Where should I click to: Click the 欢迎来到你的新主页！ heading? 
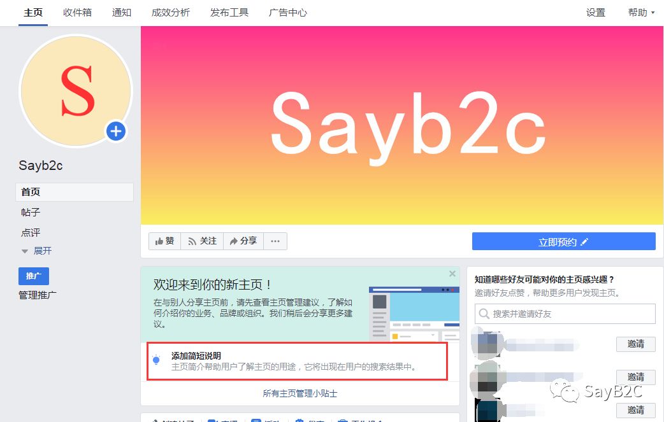pyautogui.click(x=212, y=285)
